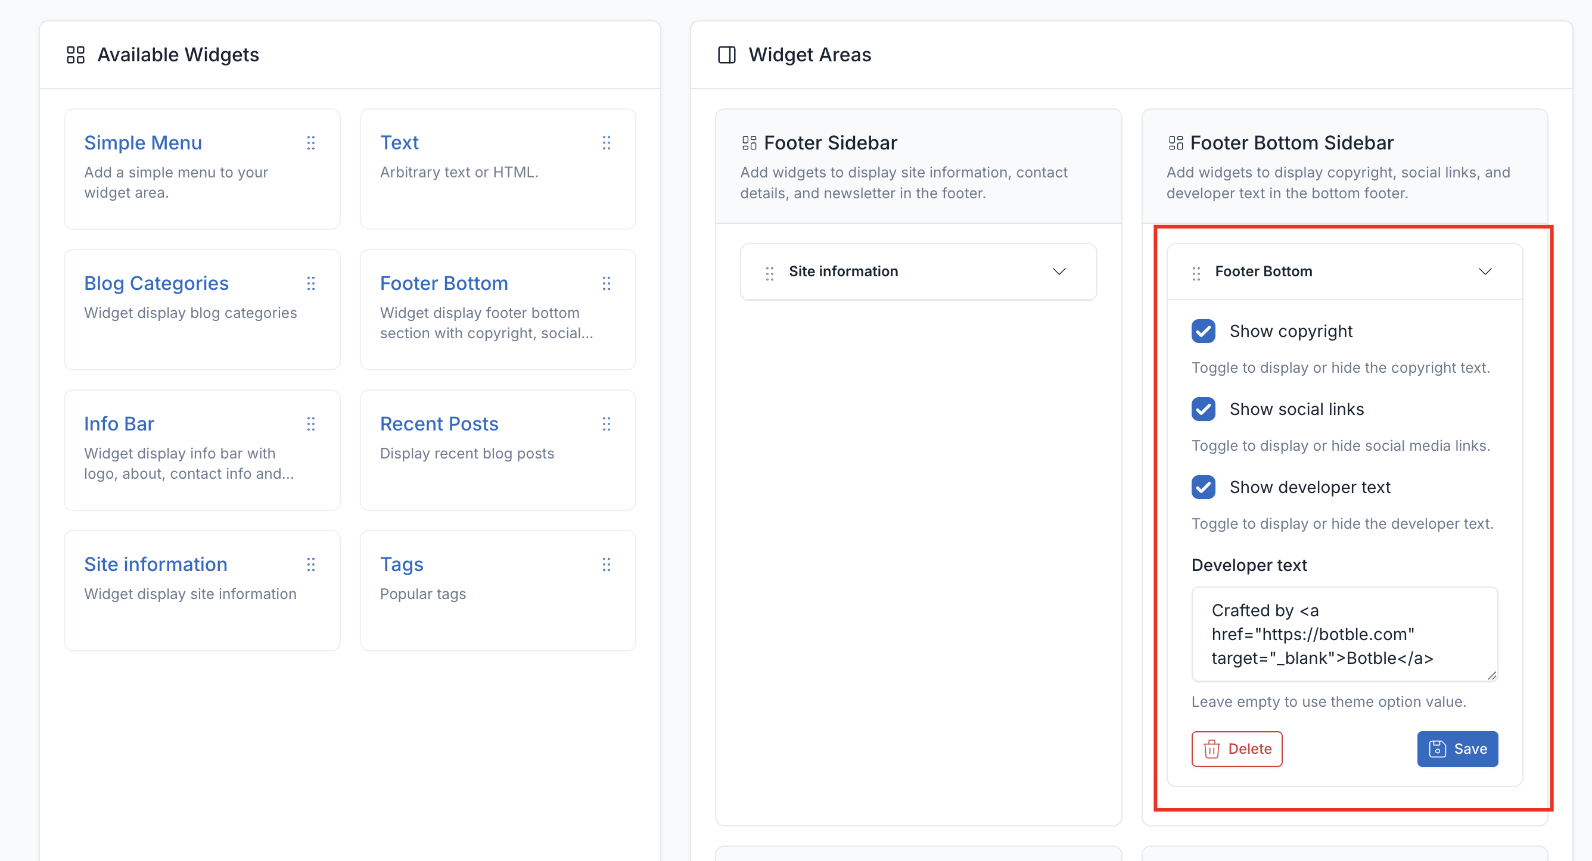Click the 'Developer text' field label
The height and width of the screenshot is (861, 1592).
pos(1249,565)
